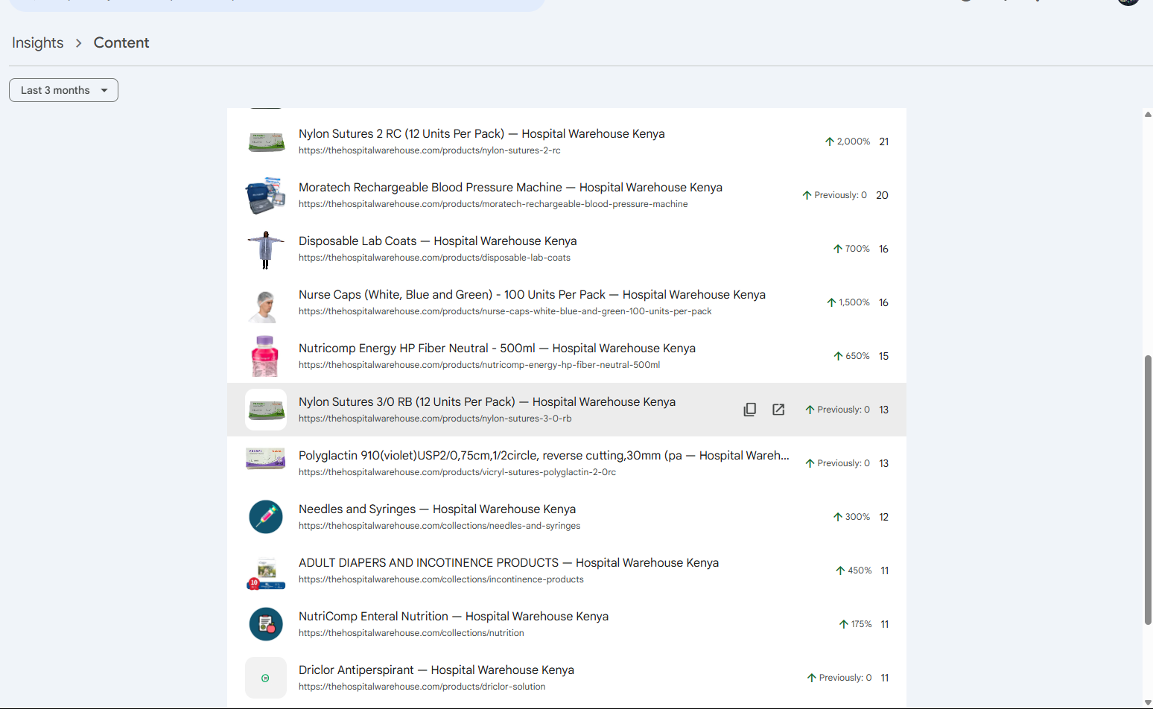Select the Needles and Syringes row title
The height and width of the screenshot is (709, 1153).
(437, 509)
